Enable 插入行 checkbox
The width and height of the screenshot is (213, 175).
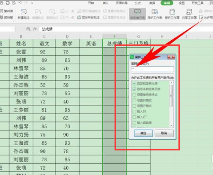point(134,117)
